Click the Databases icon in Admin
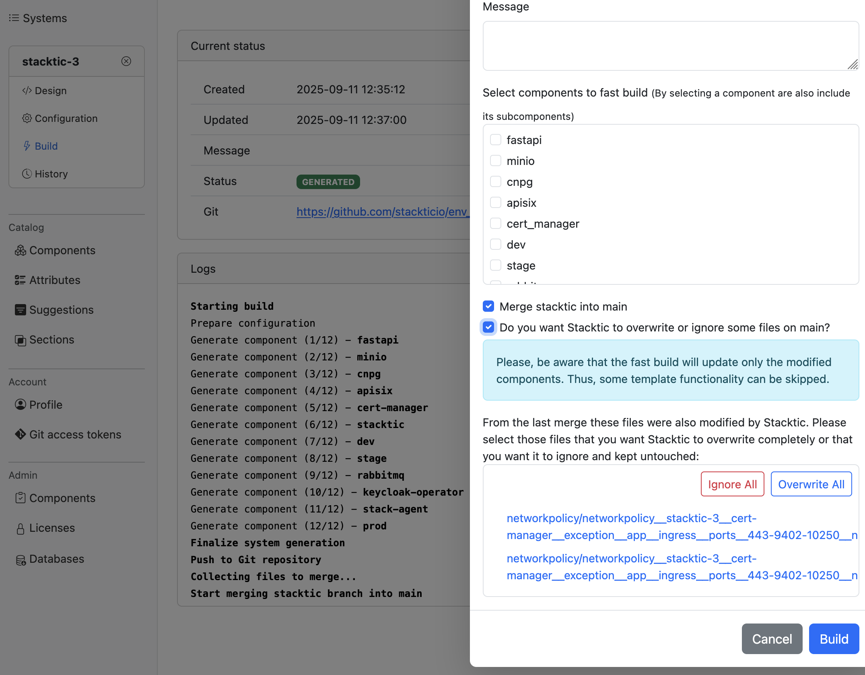The image size is (865, 675). [x=20, y=559]
